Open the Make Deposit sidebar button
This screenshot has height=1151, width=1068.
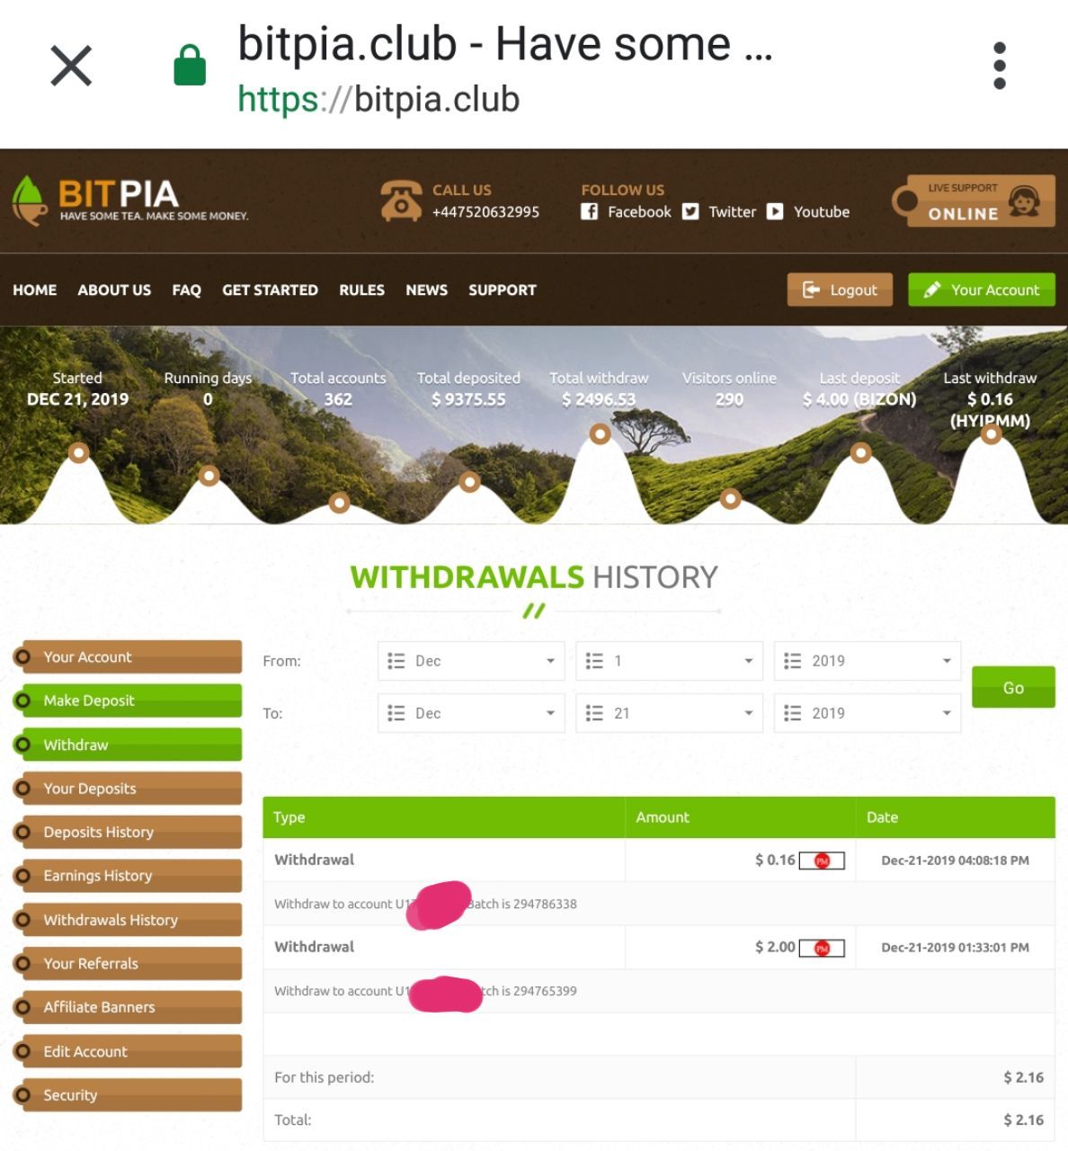tap(129, 700)
